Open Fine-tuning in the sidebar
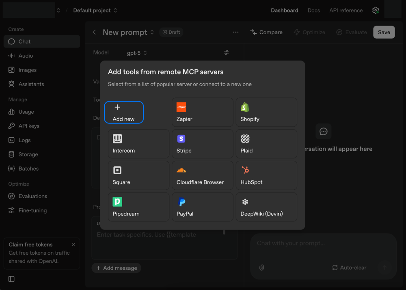This screenshot has width=406, height=290. pyautogui.click(x=42, y=210)
